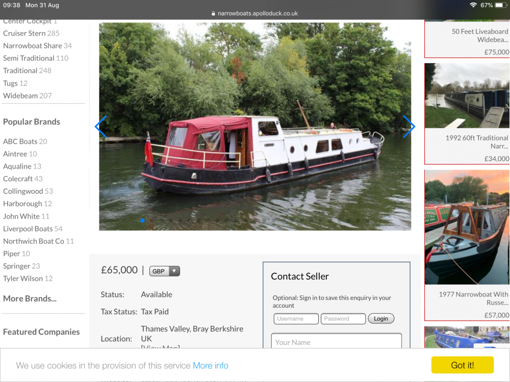Open the 1992 60ft Traditional listing thumbnail
Screen dimensions: 510x382
[x=467, y=96]
